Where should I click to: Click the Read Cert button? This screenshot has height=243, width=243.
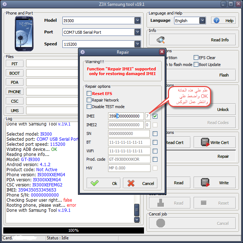178,142
